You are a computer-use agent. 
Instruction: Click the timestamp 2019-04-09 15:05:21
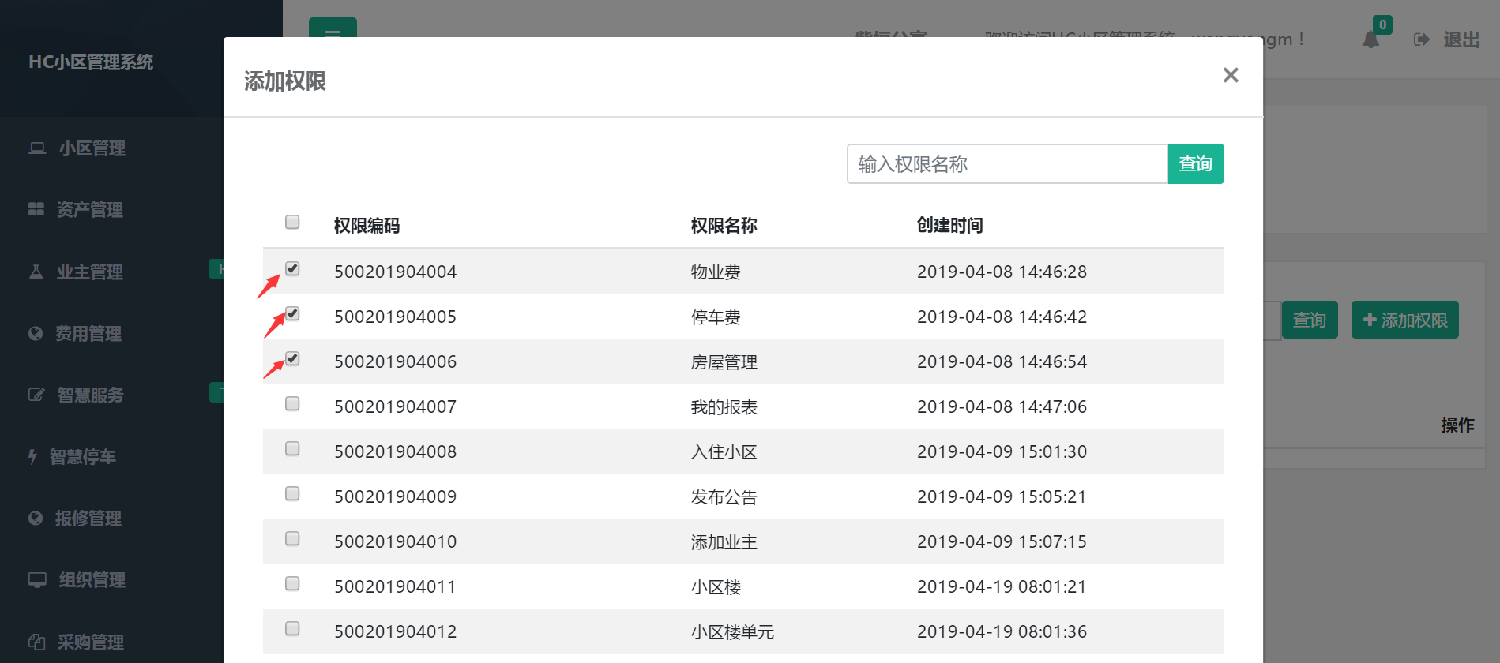[x=1002, y=496]
